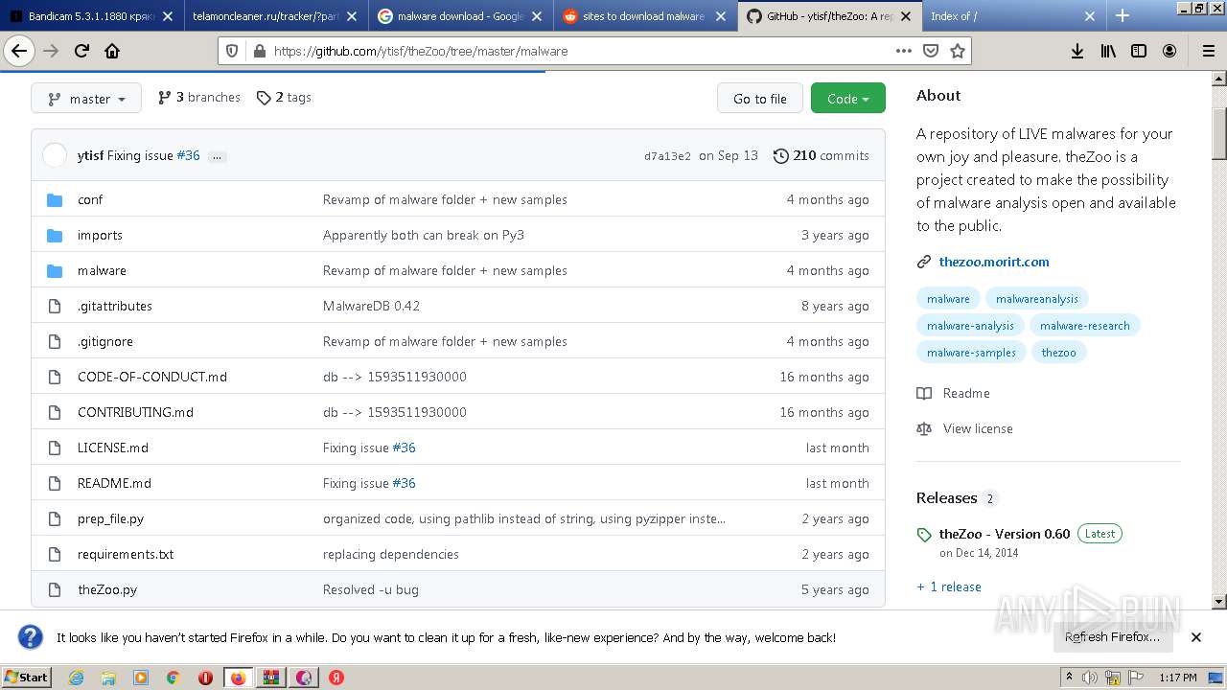Viewport: 1227px width, 690px height.
Task: Expand the master branch selector
Action: [x=86, y=99]
